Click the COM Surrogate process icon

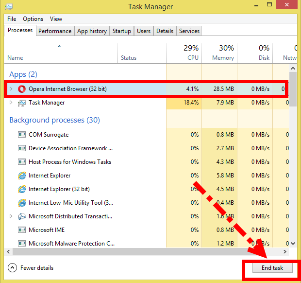(22, 135)
